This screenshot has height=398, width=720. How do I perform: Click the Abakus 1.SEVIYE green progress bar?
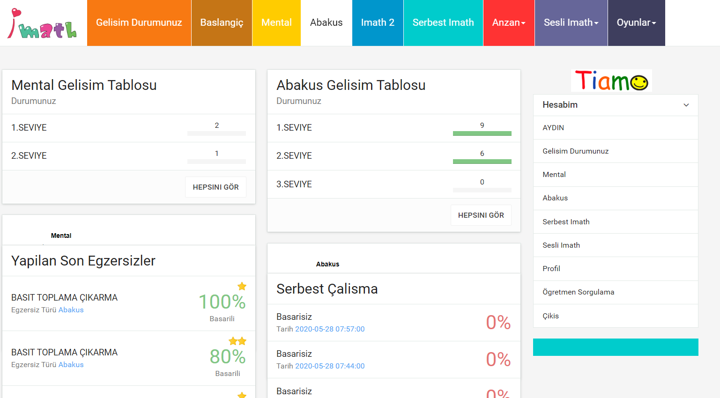482,133
